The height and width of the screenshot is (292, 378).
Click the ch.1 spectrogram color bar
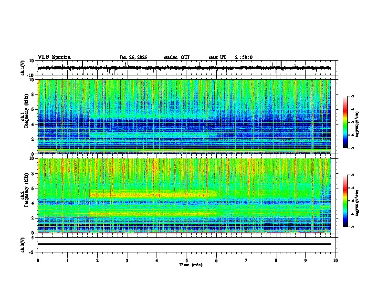point(346,122)
